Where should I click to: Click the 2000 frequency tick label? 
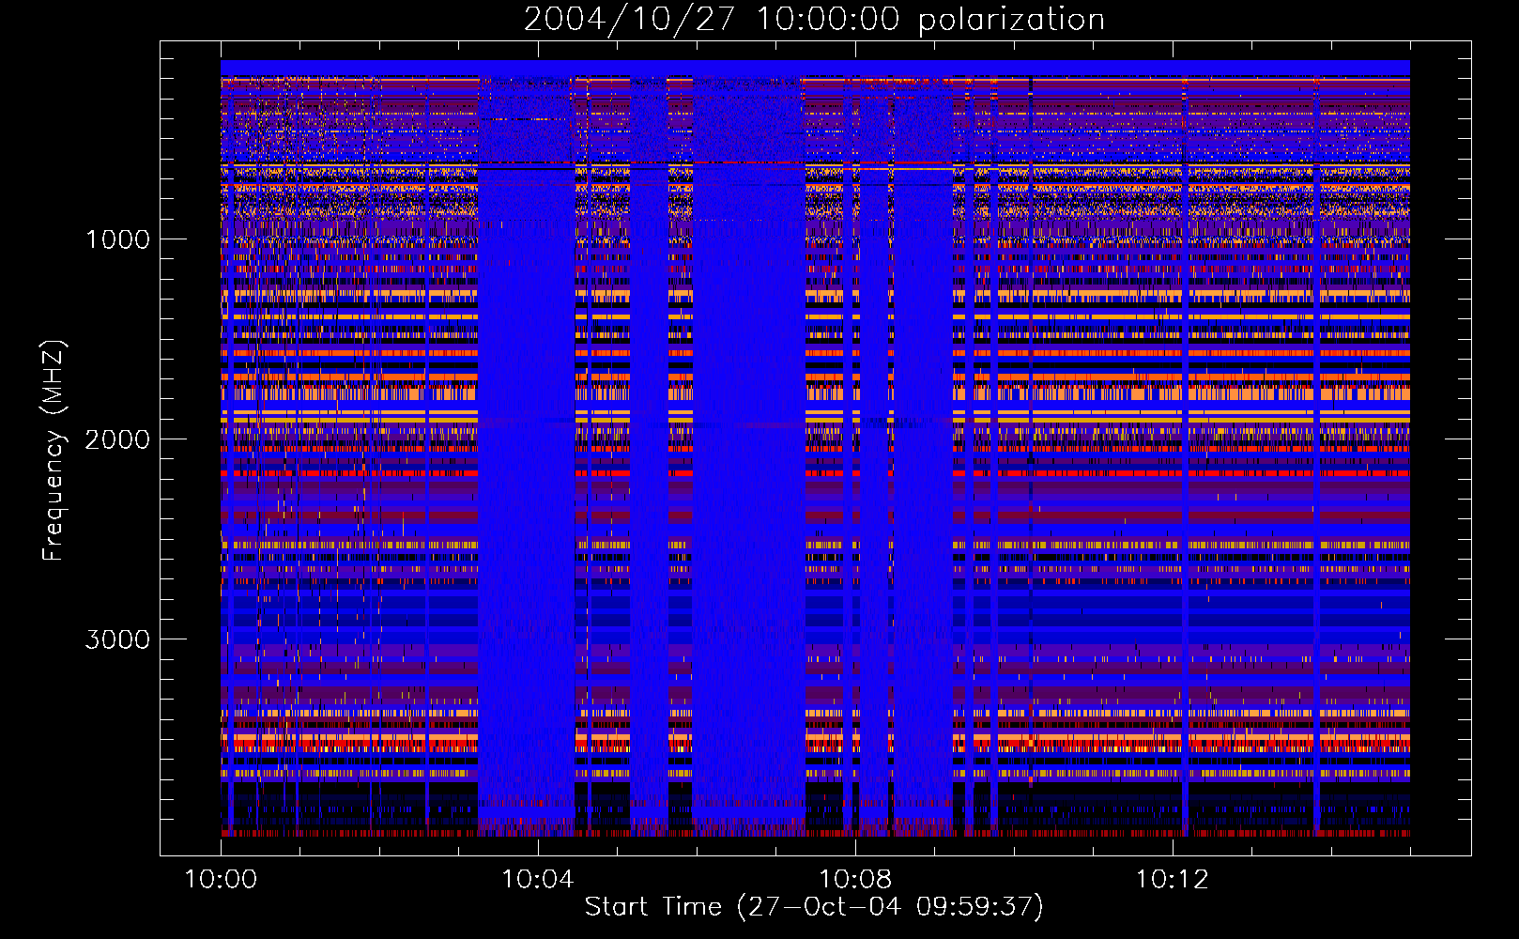117,439
